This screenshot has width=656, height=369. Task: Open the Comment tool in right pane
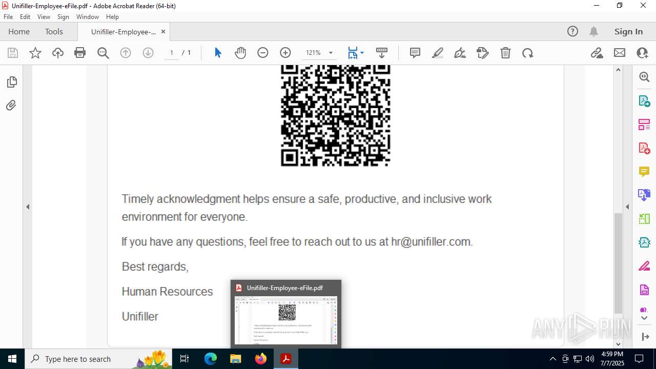point(644,172)
